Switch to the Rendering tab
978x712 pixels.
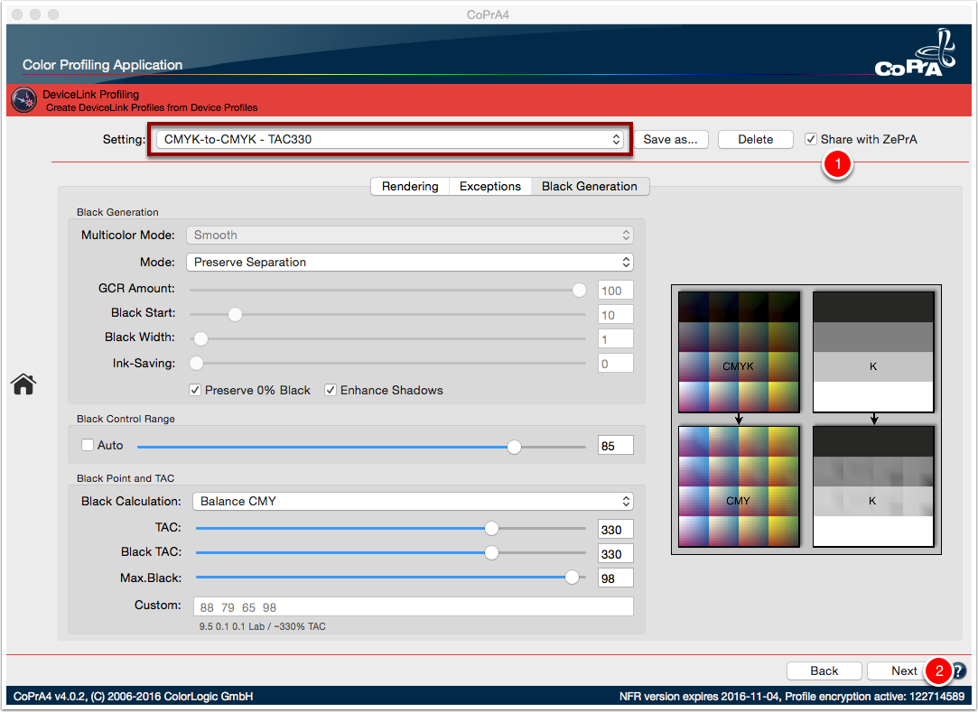point(410,187)
